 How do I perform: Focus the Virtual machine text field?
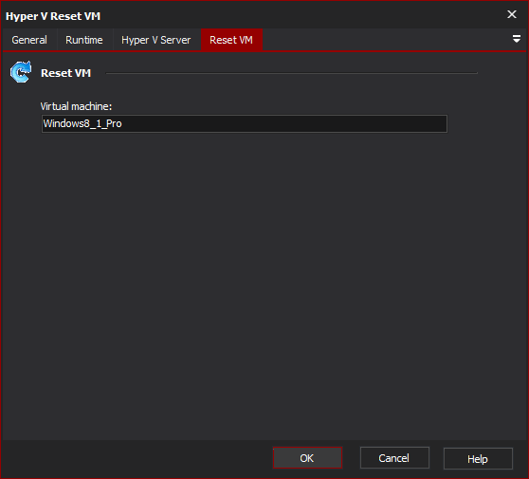tap(245, 123)
